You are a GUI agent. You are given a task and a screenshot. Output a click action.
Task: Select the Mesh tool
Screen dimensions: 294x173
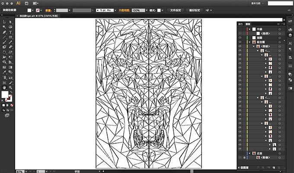point(4,67)
